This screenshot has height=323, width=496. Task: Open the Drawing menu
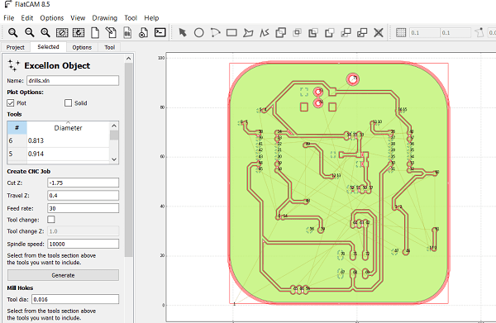tap(104, 18)
